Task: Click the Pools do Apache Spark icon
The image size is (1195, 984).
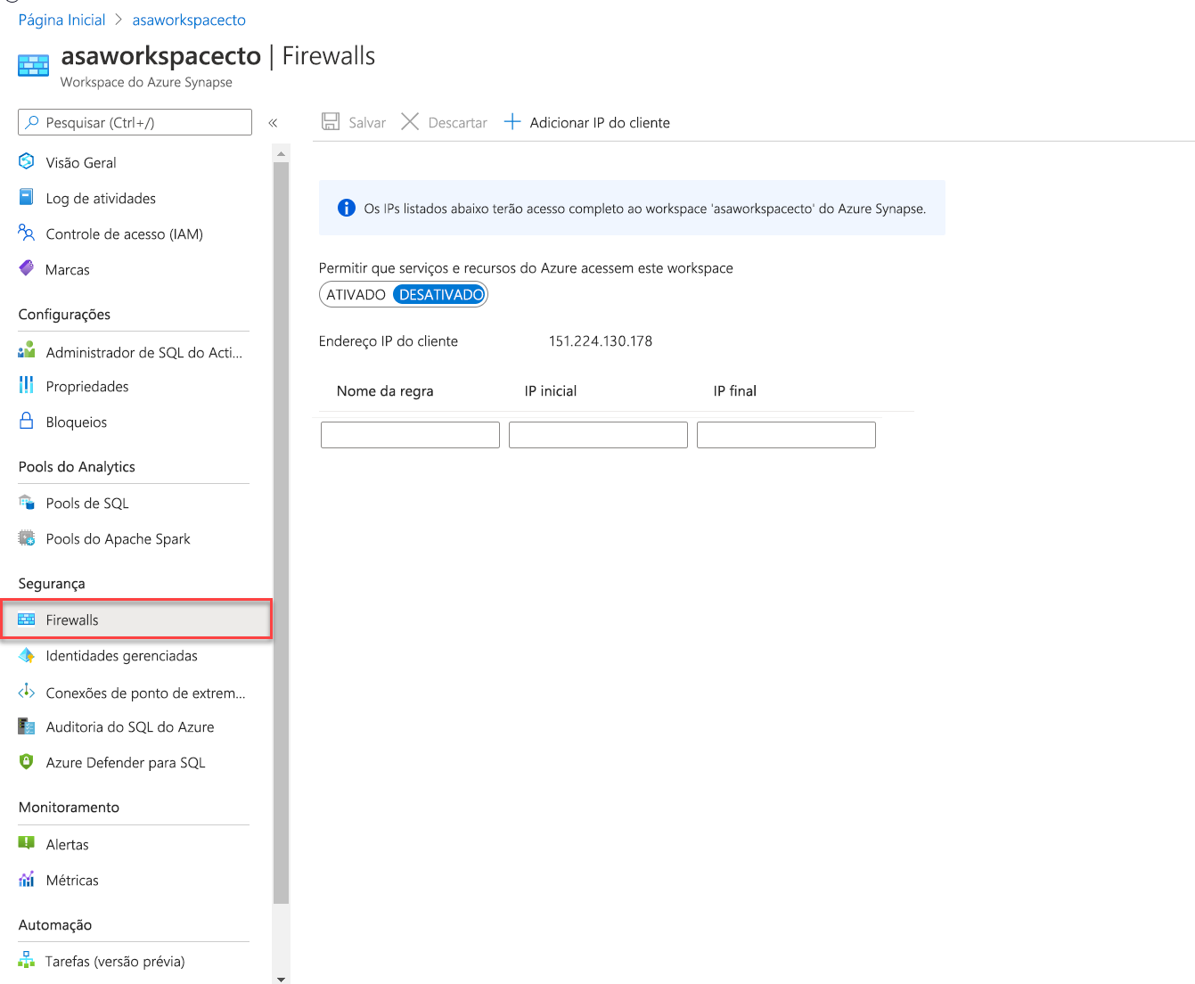Action: point(27,537)
